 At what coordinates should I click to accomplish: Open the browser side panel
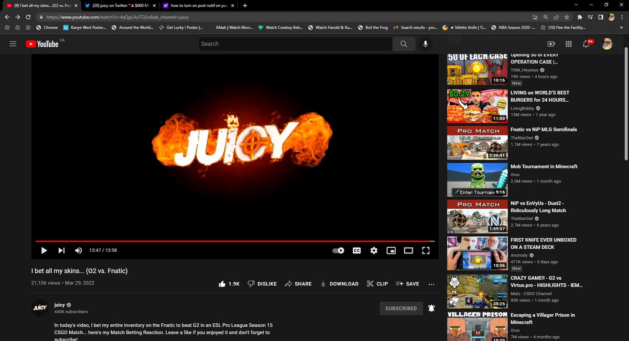tap(601, 17)
